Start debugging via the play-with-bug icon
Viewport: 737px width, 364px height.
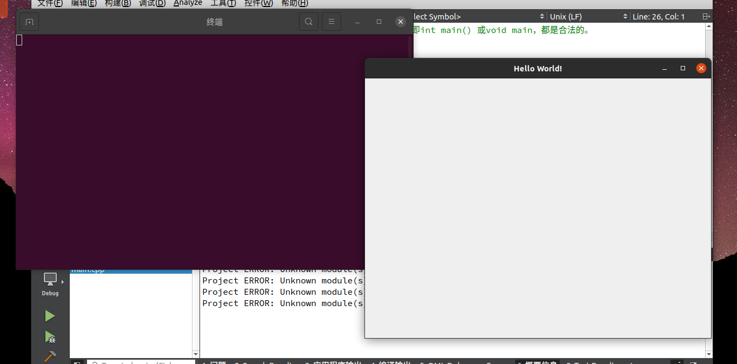coord(50,337)
